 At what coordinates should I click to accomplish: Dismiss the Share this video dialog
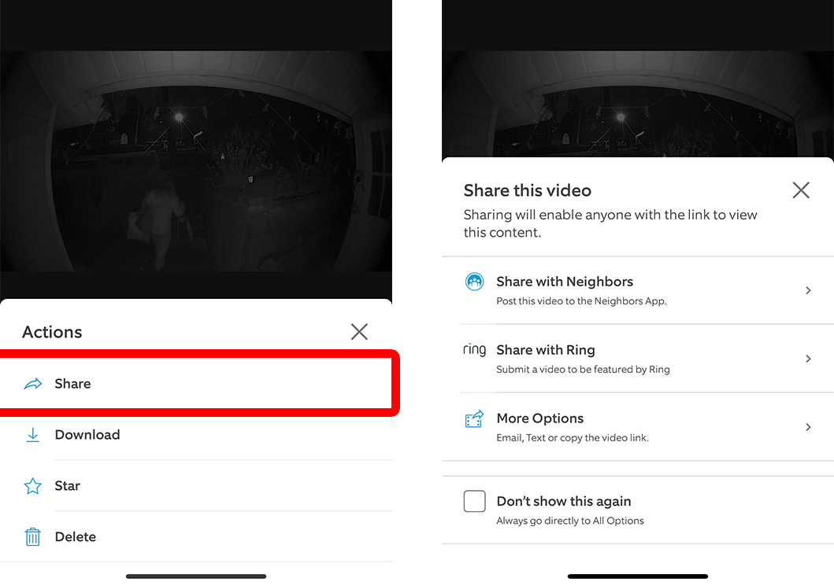tap(801, 190)
